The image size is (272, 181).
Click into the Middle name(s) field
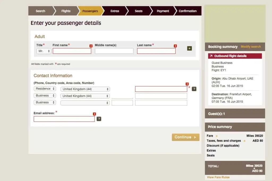click(x=114, y=51)
